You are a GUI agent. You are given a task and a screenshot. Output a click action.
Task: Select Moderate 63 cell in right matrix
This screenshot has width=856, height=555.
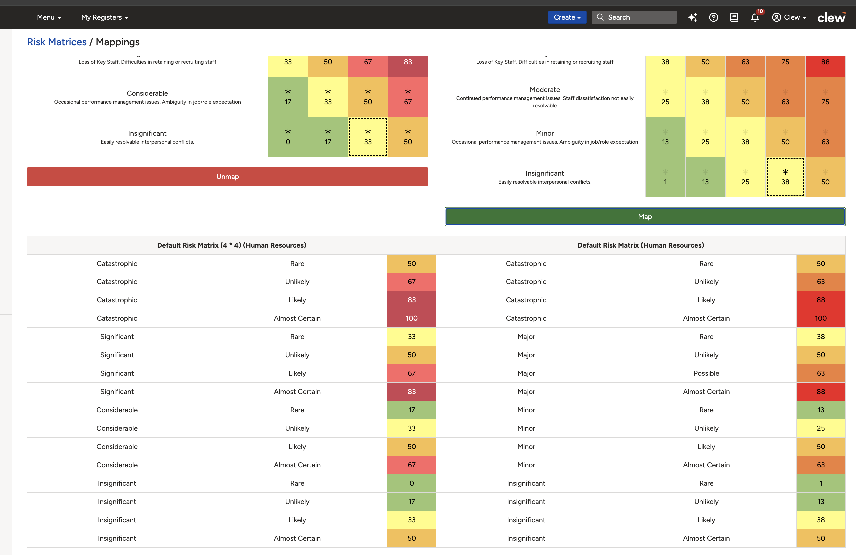785,97
